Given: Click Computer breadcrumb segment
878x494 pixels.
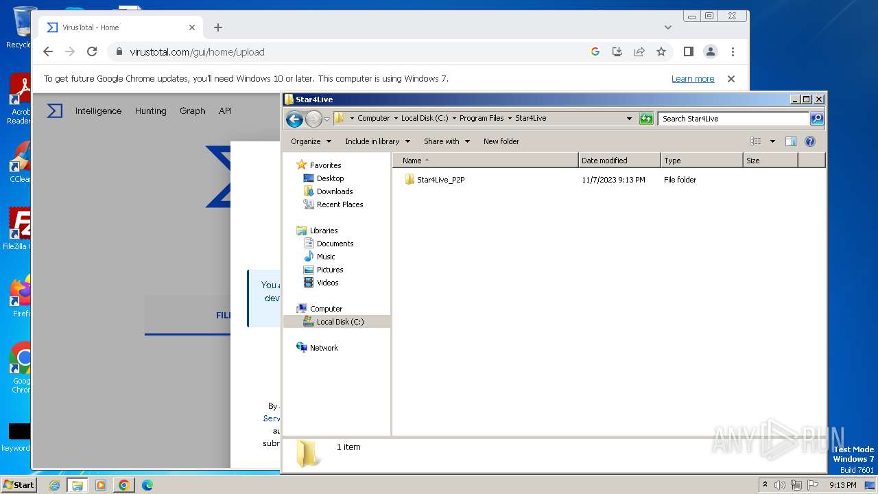Looking at the screenshot, I should (x=373, y=118).
